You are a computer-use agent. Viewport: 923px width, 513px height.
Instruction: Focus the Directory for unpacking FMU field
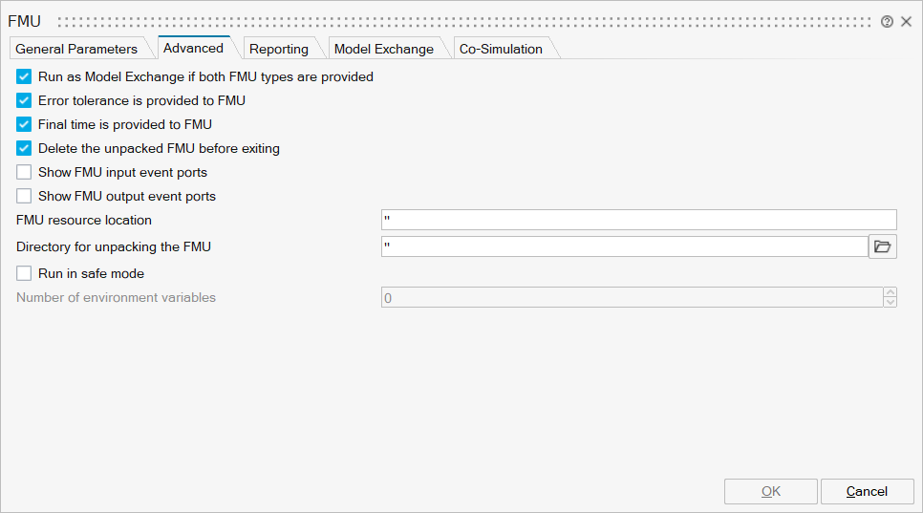coord(624,246)
